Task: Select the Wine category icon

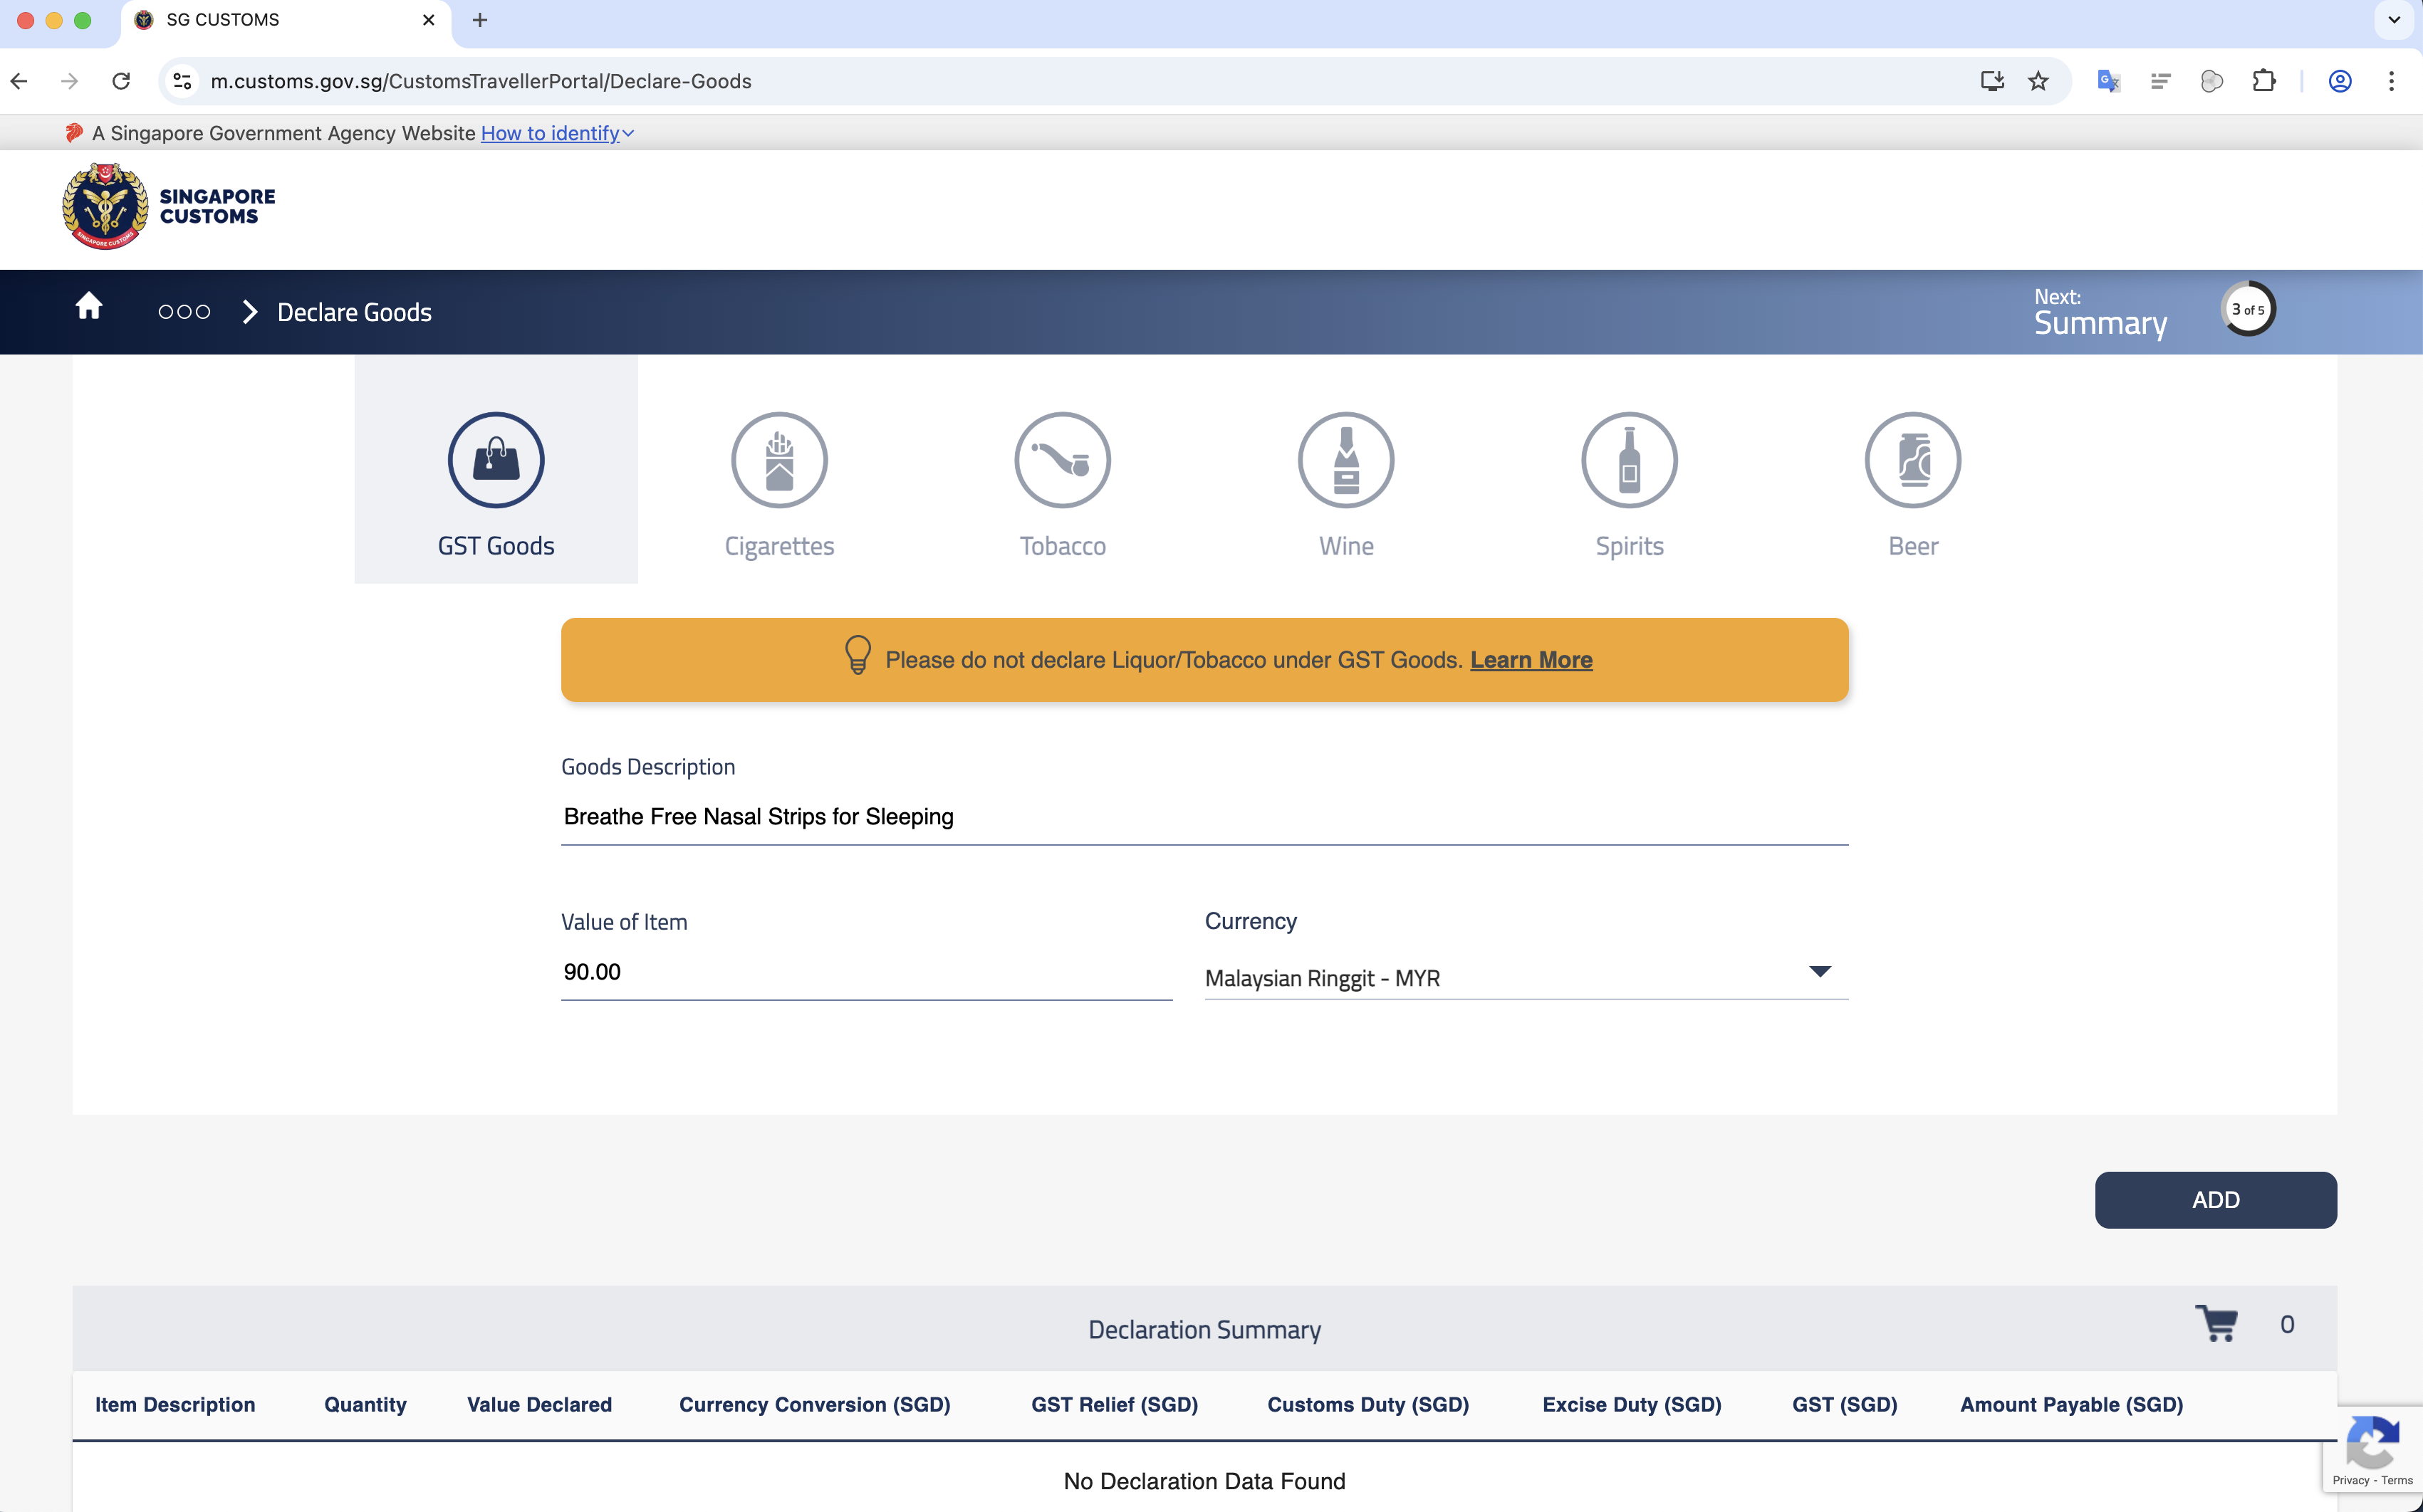Action: coord(1345,460)
